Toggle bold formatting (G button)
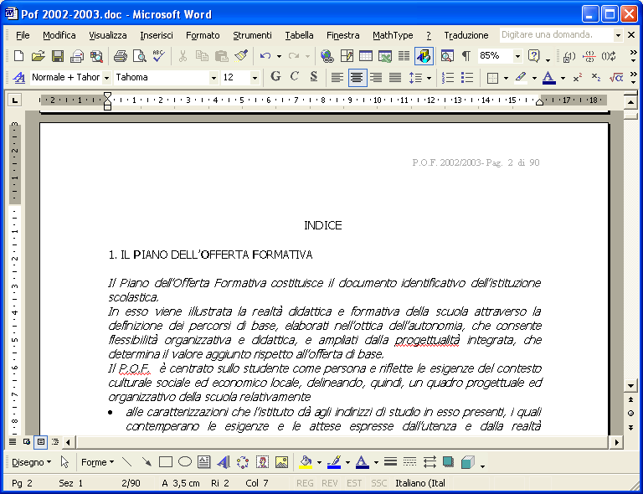This screenshot has width=643, height=494. click(275, 77)
